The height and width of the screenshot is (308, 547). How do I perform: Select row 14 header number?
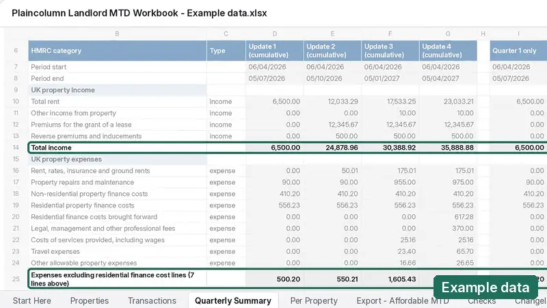click(16, 147)
